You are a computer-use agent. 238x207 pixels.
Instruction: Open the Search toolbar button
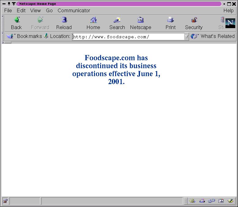pos(117,23)
